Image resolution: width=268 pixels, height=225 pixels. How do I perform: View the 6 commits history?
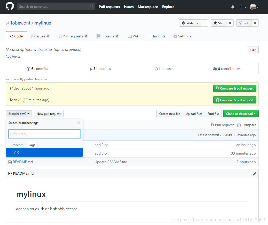click(x=37, y=69)
